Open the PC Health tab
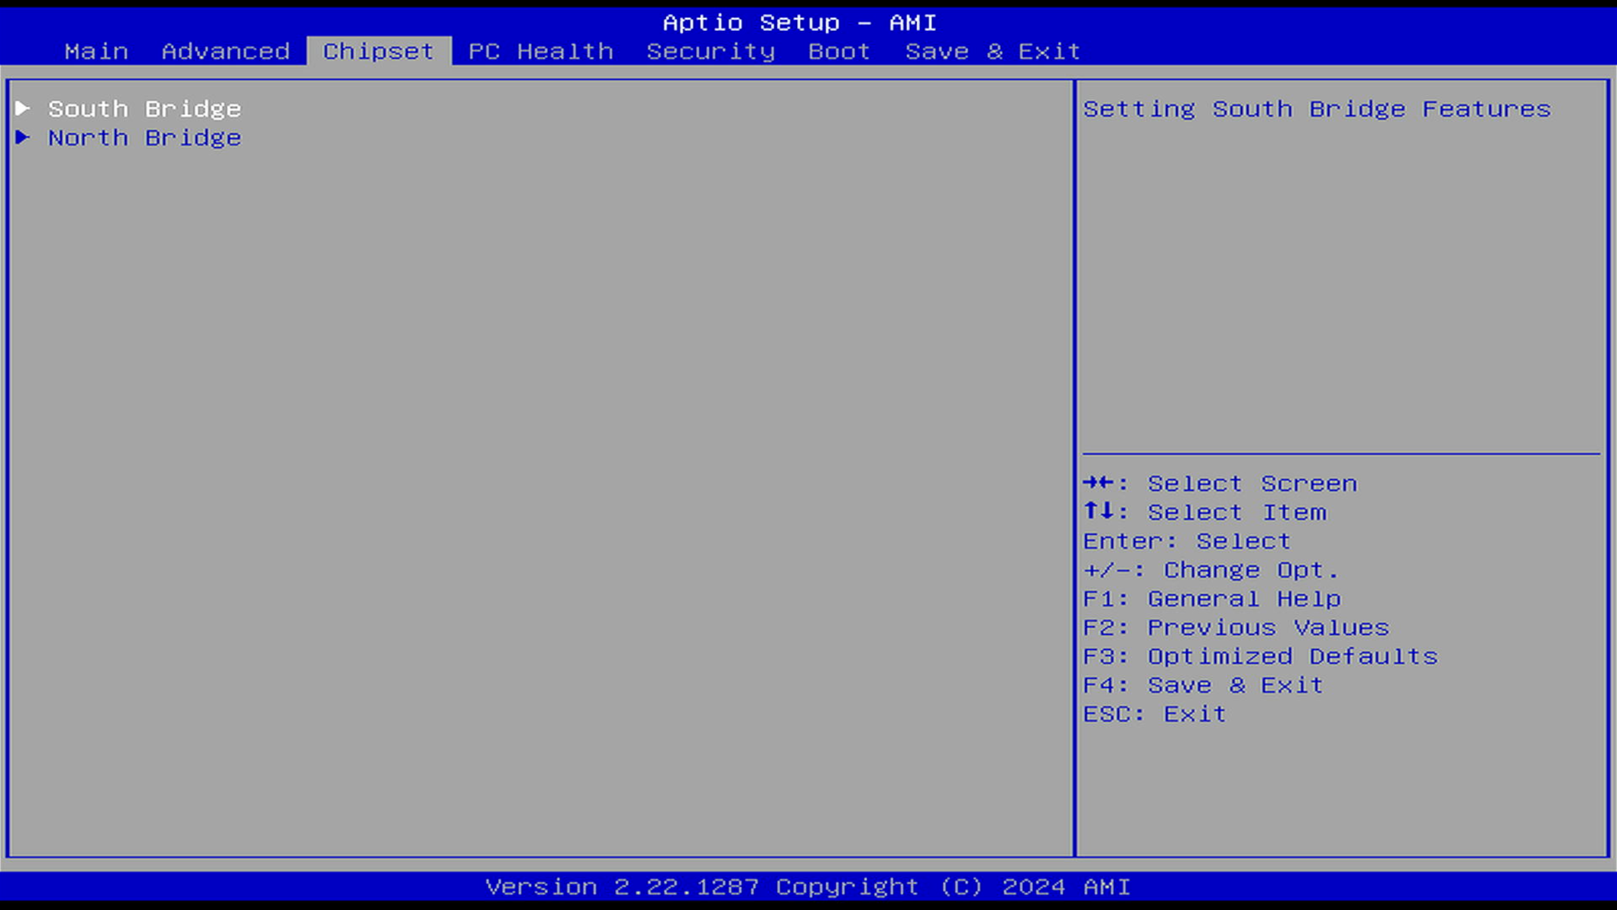This screenshot has height=910, width=1617. point(541,52)
